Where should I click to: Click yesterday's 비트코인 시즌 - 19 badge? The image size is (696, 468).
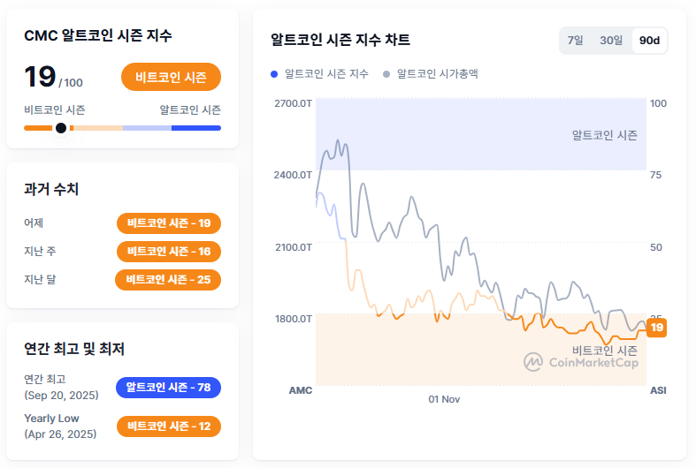169,223
